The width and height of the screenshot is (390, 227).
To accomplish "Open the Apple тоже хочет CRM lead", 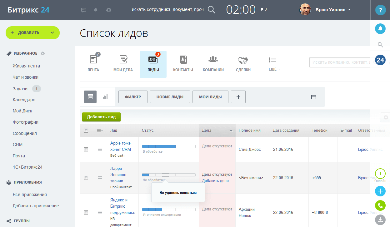I will click(121, 146).
